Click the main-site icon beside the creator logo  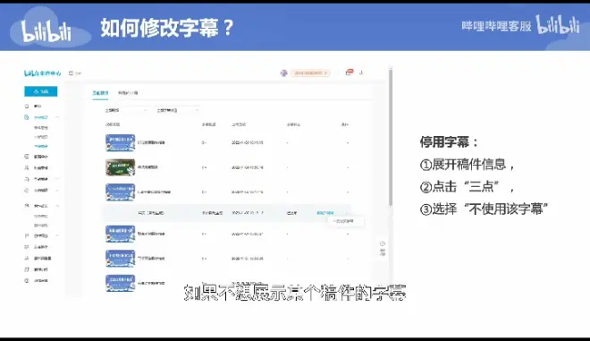[x=71, y=73]
